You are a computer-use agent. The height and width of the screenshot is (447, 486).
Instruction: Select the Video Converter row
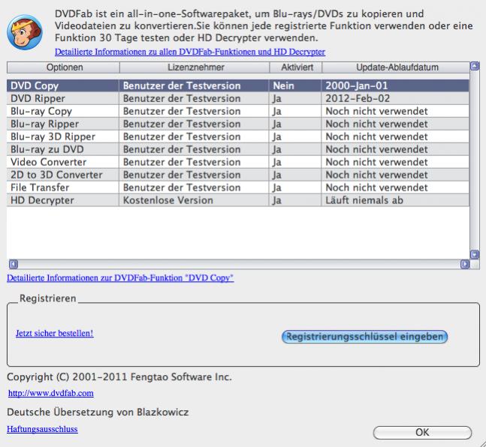point(238,162)
